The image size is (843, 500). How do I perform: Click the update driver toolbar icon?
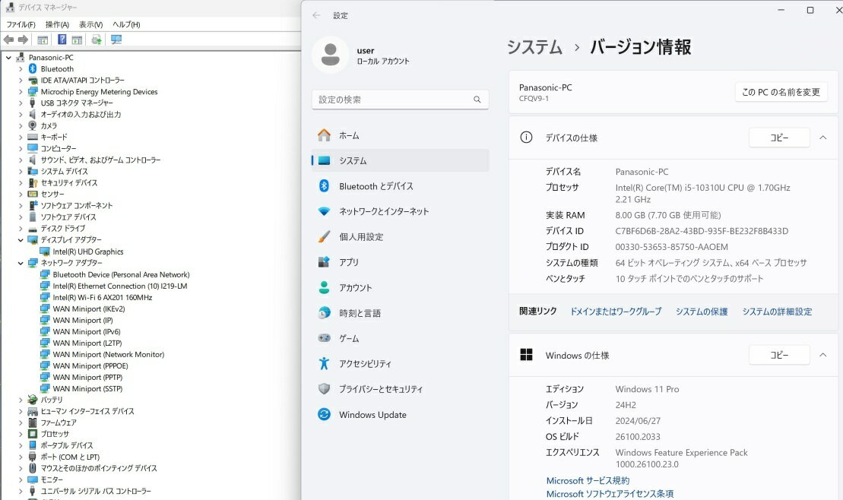(97, 40)
